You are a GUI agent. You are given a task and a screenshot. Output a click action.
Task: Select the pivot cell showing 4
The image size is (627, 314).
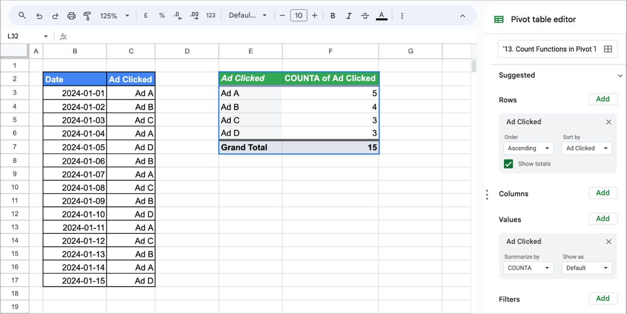point(330,107)
